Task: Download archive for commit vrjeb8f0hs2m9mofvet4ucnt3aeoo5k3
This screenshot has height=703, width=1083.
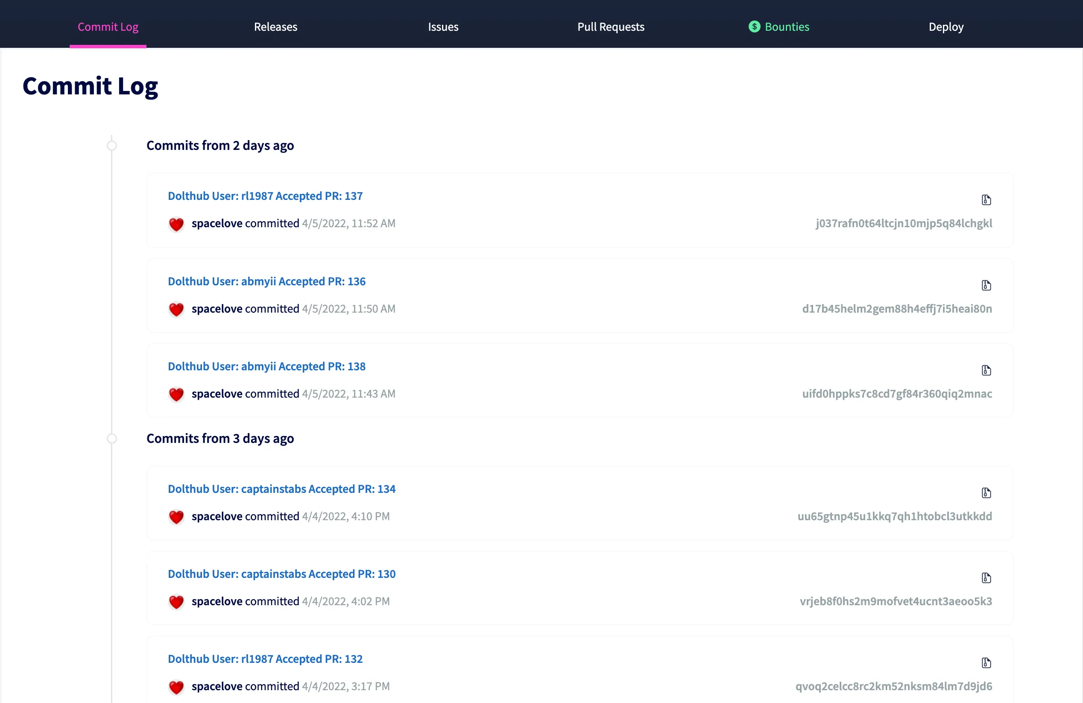Action: [x=986, y=578]
